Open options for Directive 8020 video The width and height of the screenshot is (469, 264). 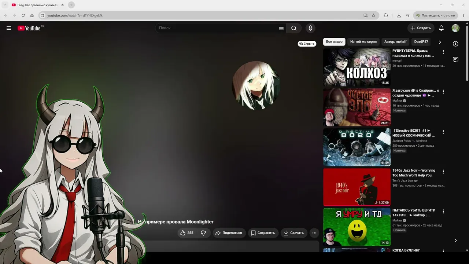(x=443, y=132)
